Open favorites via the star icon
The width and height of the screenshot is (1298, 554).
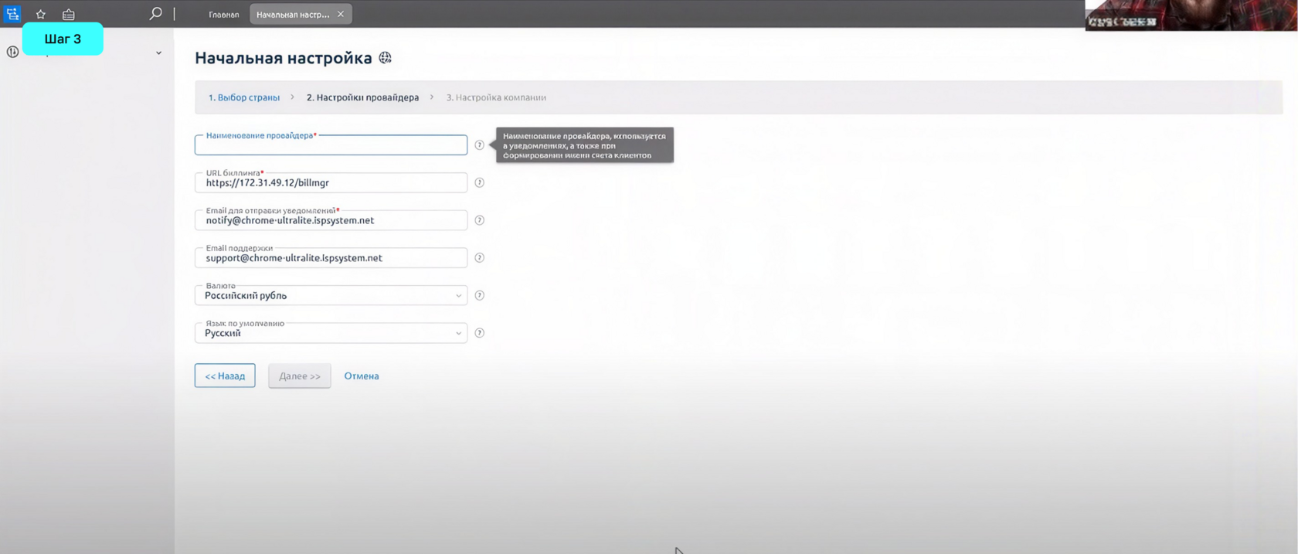tap(41, 14)
